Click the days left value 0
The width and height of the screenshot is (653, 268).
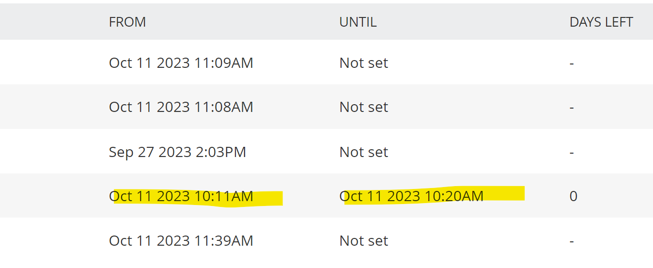573,196
